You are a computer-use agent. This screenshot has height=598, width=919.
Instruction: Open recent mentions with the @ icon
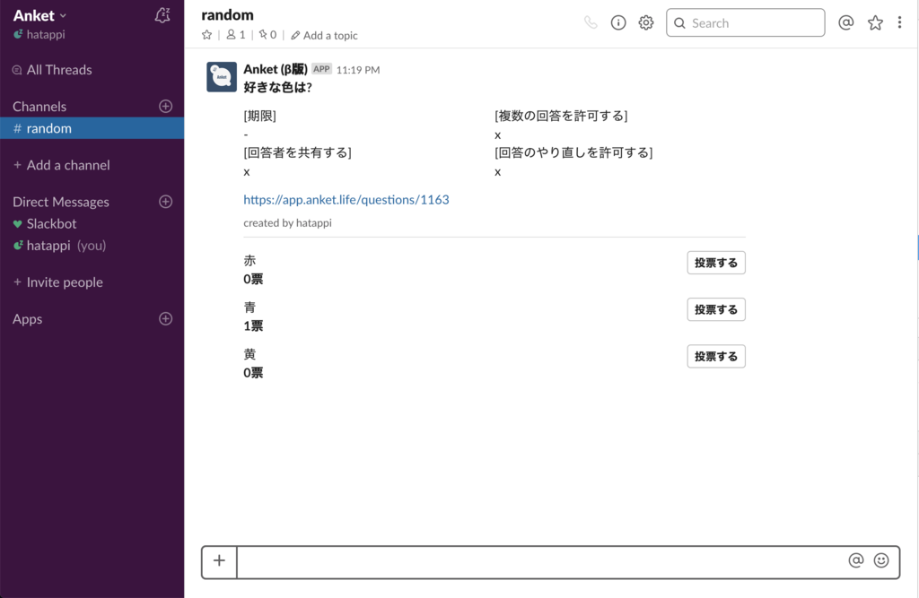845,22
